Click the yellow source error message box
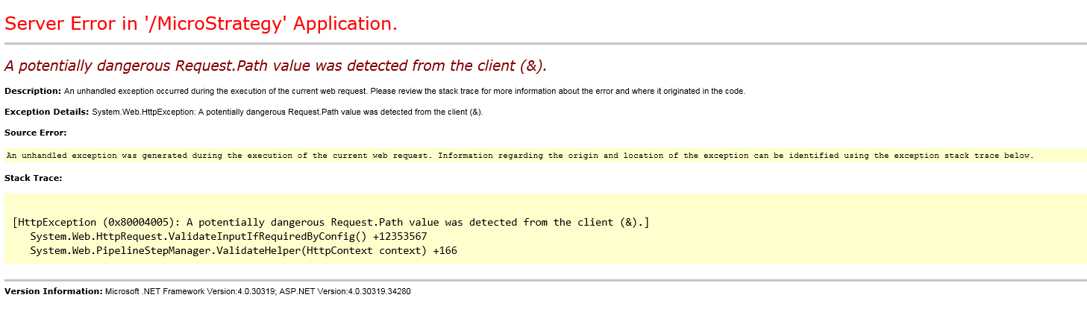Viewport: 1087px width, 318px height. click(x=545, y=156)
